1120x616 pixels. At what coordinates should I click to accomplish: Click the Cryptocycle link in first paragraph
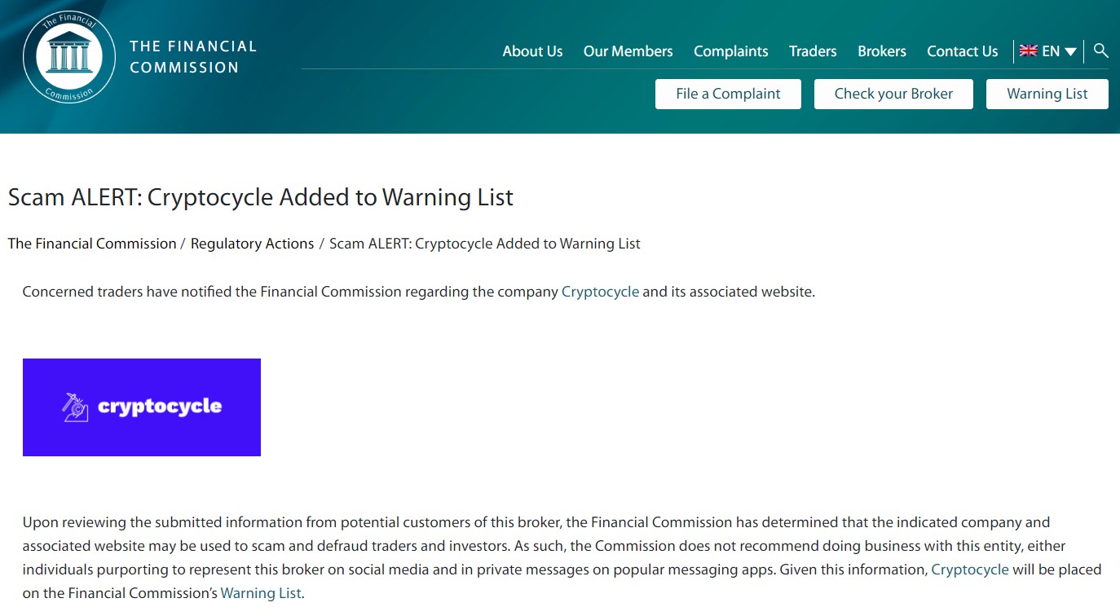[600, 292]
